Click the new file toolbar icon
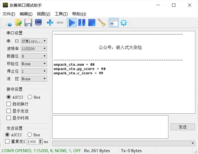198x154 pixels. [x=9, y=23]
